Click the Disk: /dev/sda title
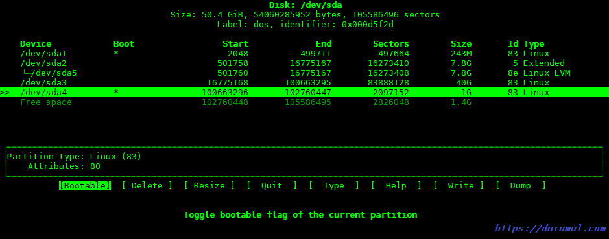Viewport: 609px width, 239px height. click(305, 5)
